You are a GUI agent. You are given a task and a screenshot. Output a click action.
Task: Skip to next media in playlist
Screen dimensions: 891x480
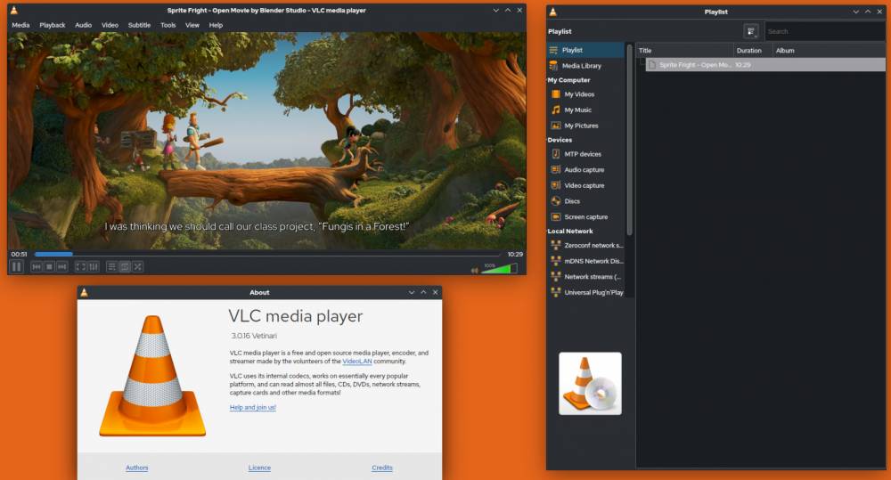pos(62,266)
